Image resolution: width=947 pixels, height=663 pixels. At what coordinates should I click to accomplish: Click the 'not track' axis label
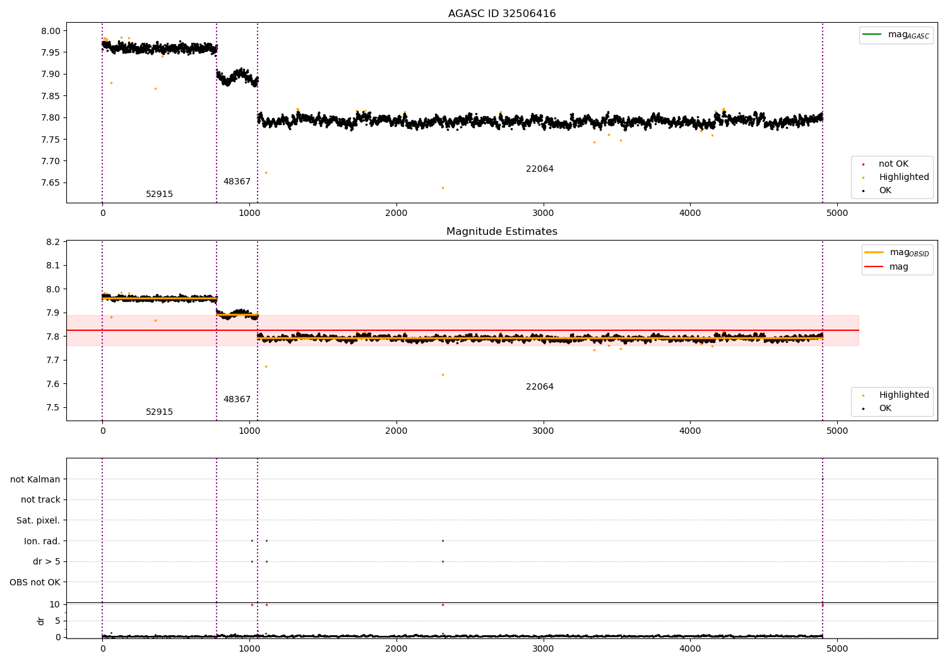[40, 500]
